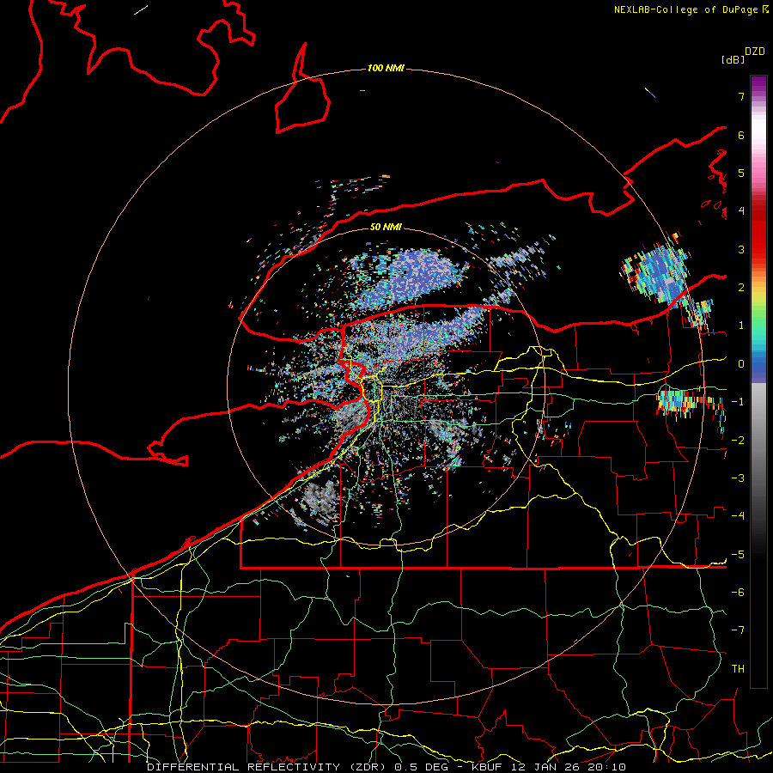Click the [dB] units label

pyautogui.click(x=733, y=59)
